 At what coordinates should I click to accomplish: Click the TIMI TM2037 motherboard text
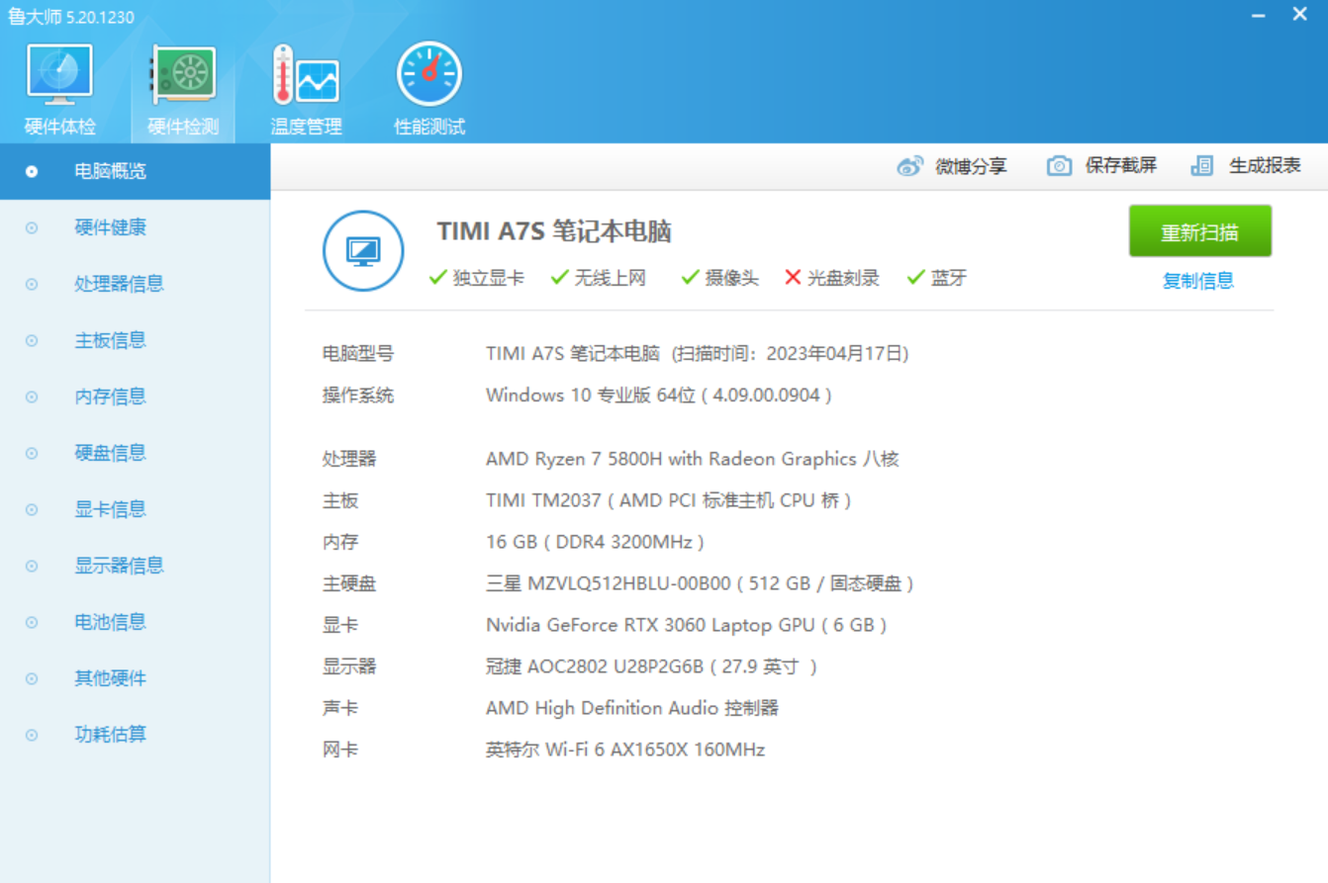click(x=669, y=500)
